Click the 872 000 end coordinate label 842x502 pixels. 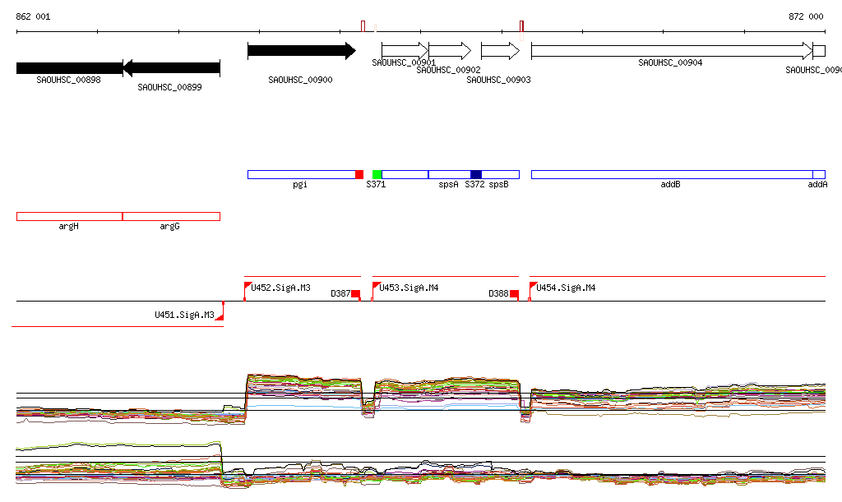point(806,16)
